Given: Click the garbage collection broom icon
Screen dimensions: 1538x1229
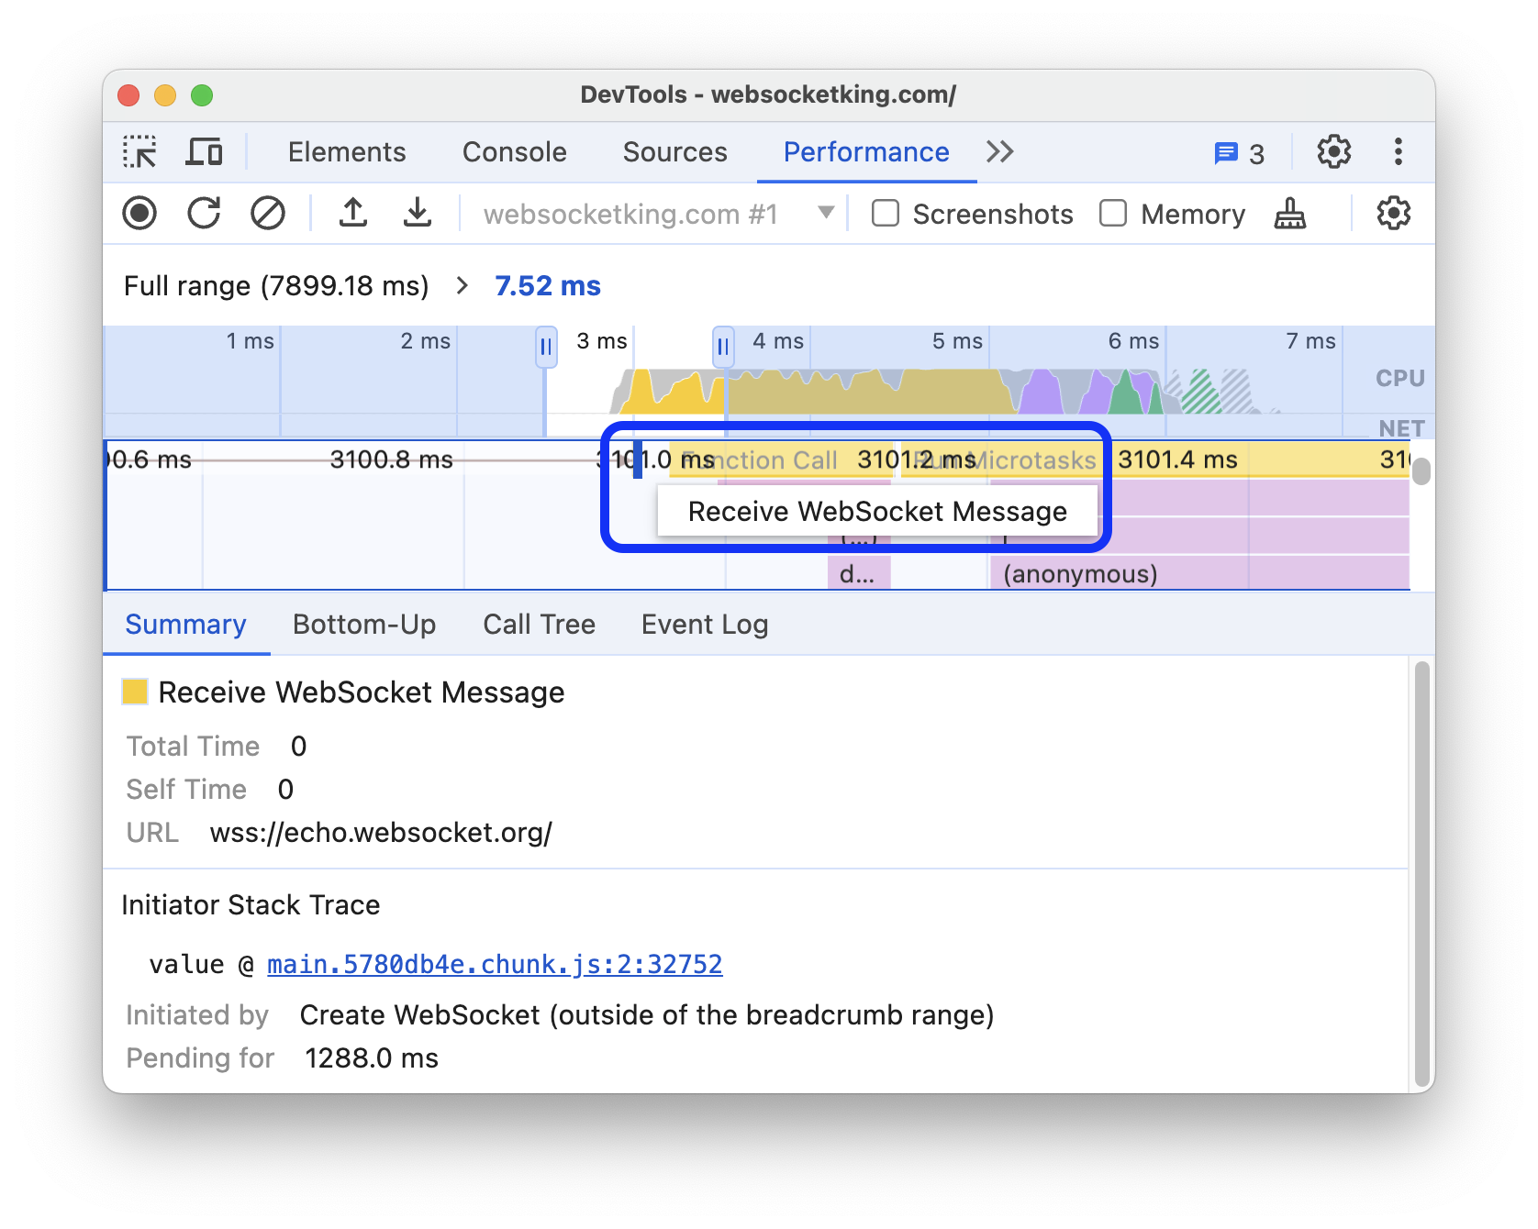Looking at the screenshot, I should click(1289, 213).
